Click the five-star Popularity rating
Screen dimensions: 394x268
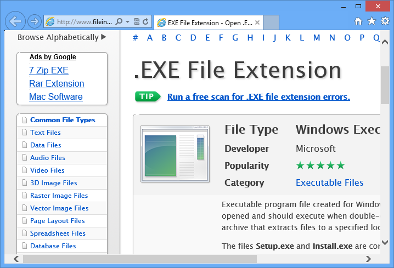[320, 166]
